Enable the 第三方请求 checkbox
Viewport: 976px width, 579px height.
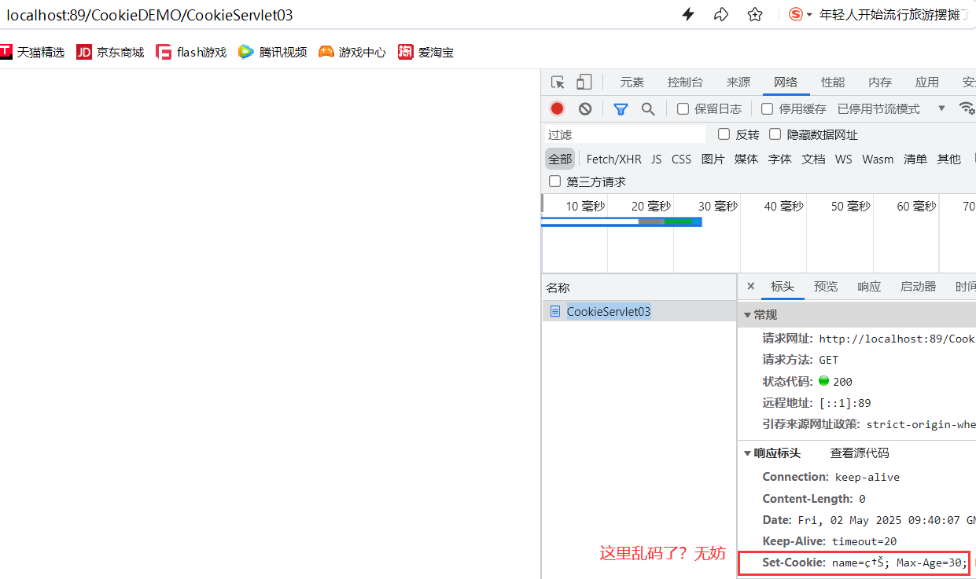click(554, 181)
